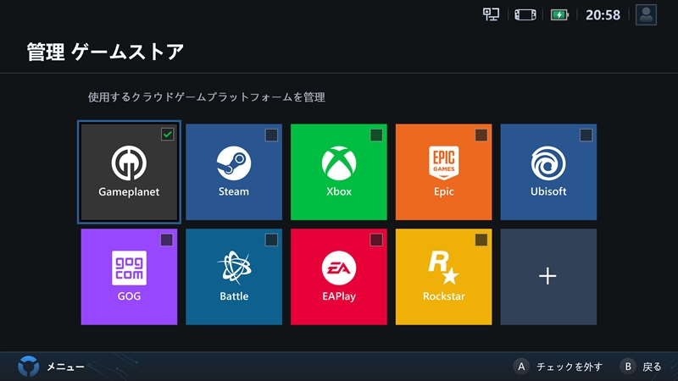Uncheck the Gameplanet checkbox
The height and width of the screenshot is (381, 678).
point(167,135)
